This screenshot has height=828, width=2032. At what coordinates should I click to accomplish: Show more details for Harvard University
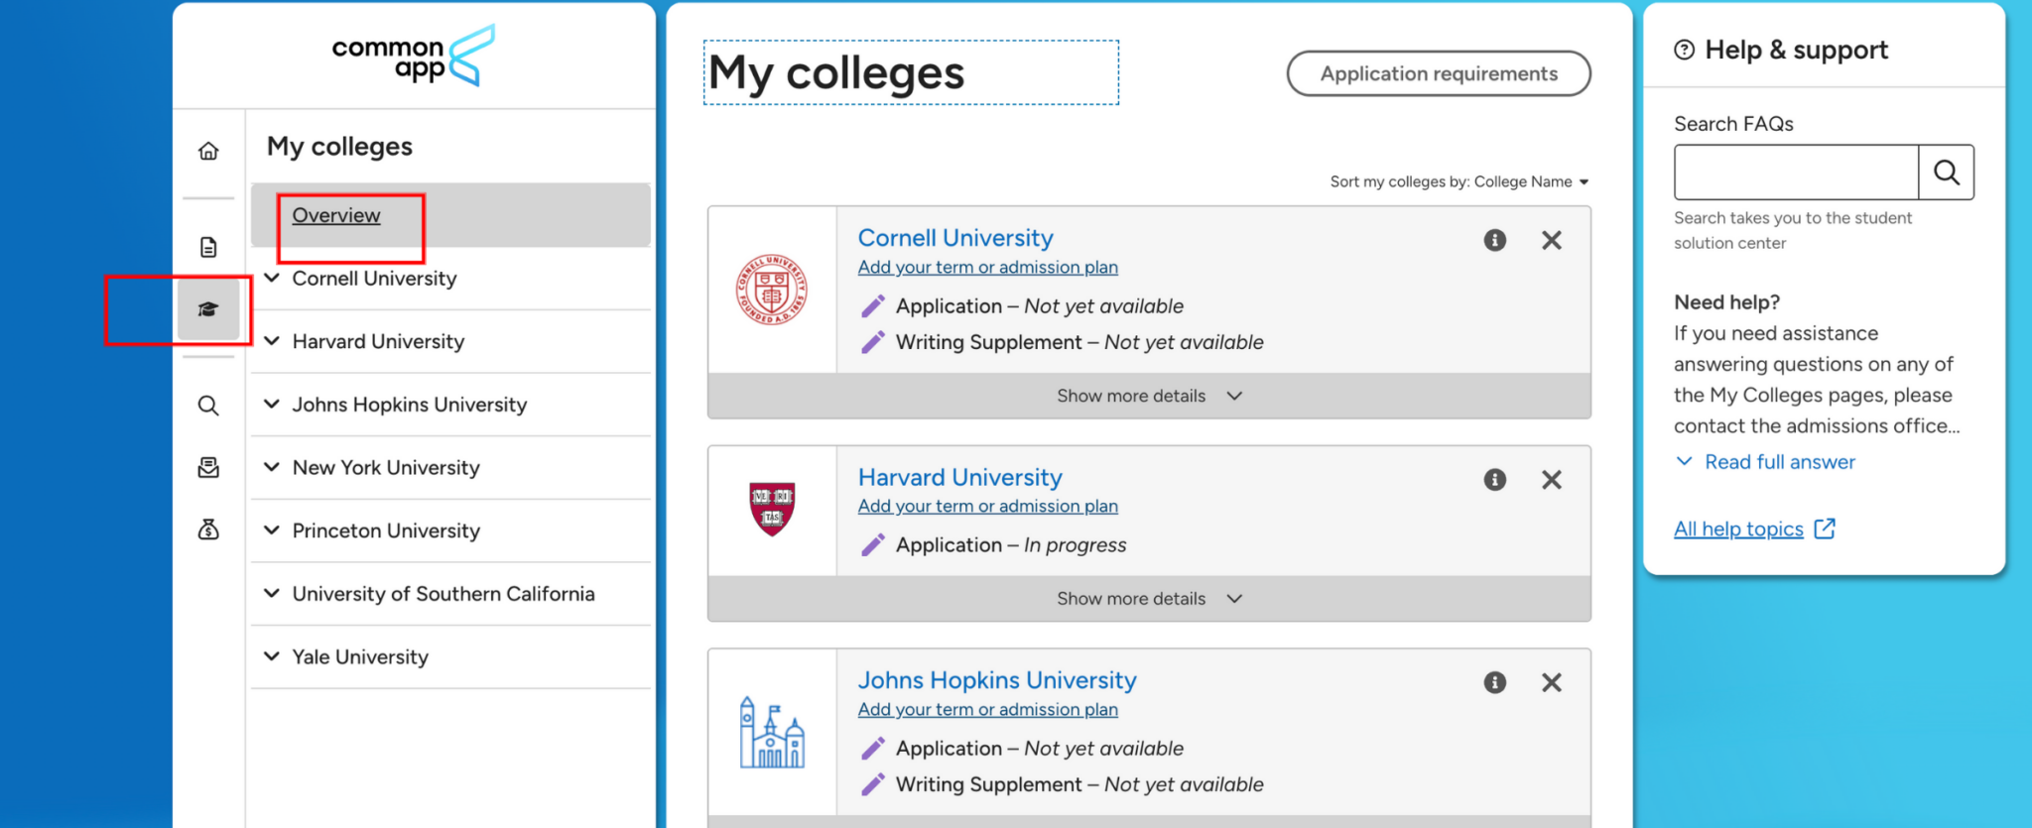click(x=1149, y=599)
